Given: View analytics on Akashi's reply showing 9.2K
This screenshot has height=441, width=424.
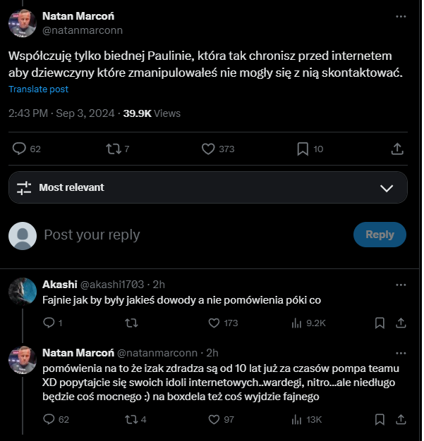Looking at the screenshot, I should [x=297, y=323].
